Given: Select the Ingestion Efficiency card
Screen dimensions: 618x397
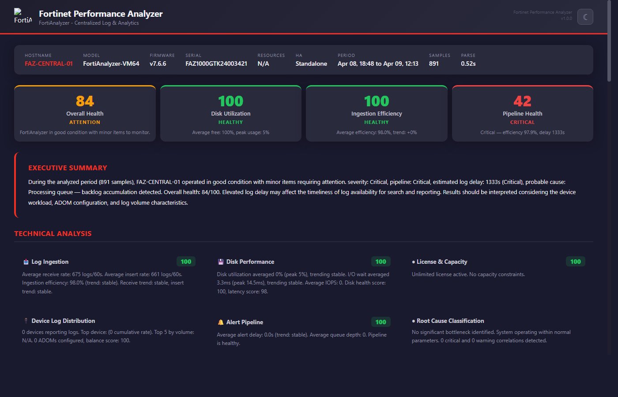Looking at the screenshot, I should coord(377,113).
